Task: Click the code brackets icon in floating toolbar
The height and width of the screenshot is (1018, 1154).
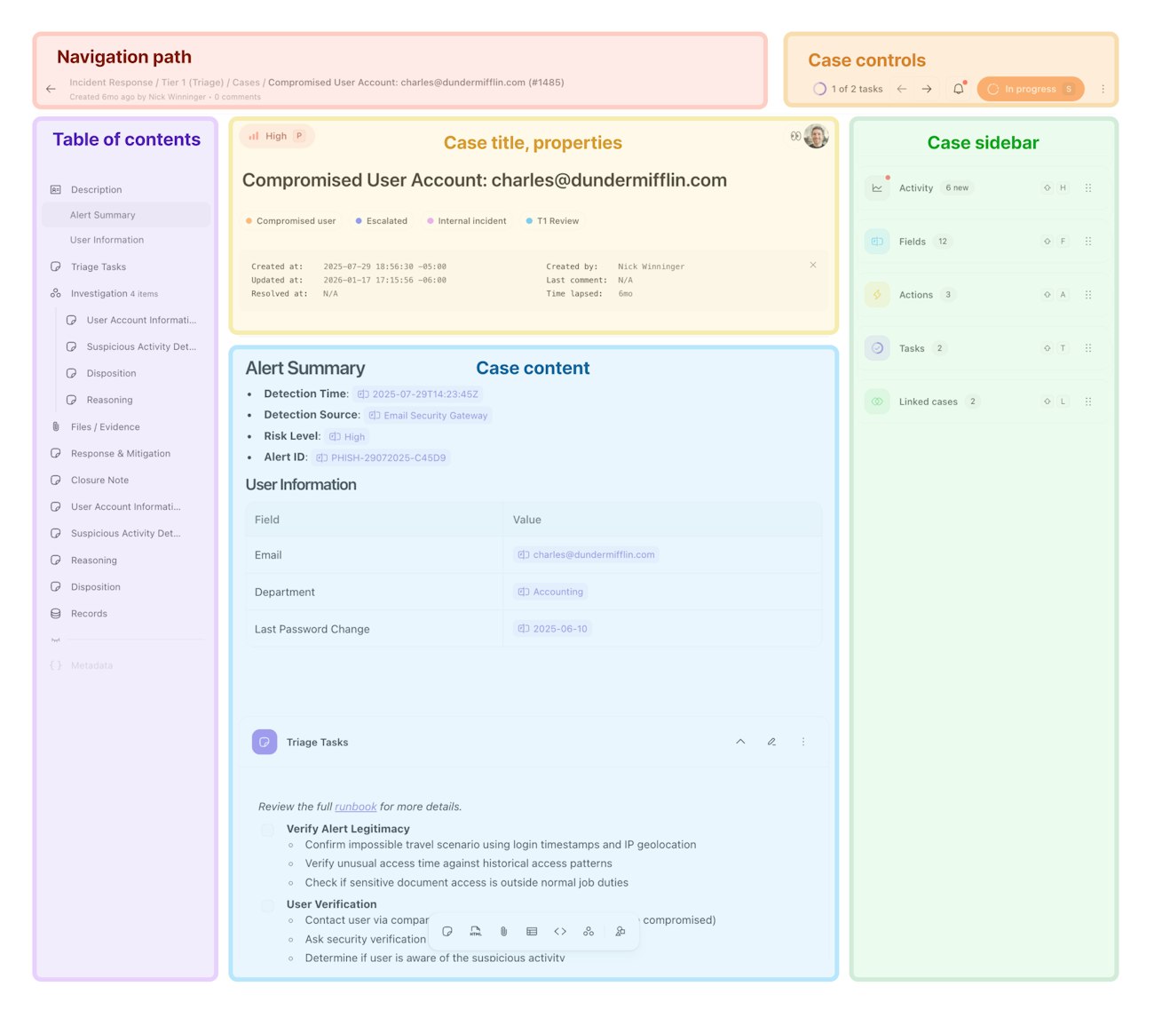Action: click(560, 931)
